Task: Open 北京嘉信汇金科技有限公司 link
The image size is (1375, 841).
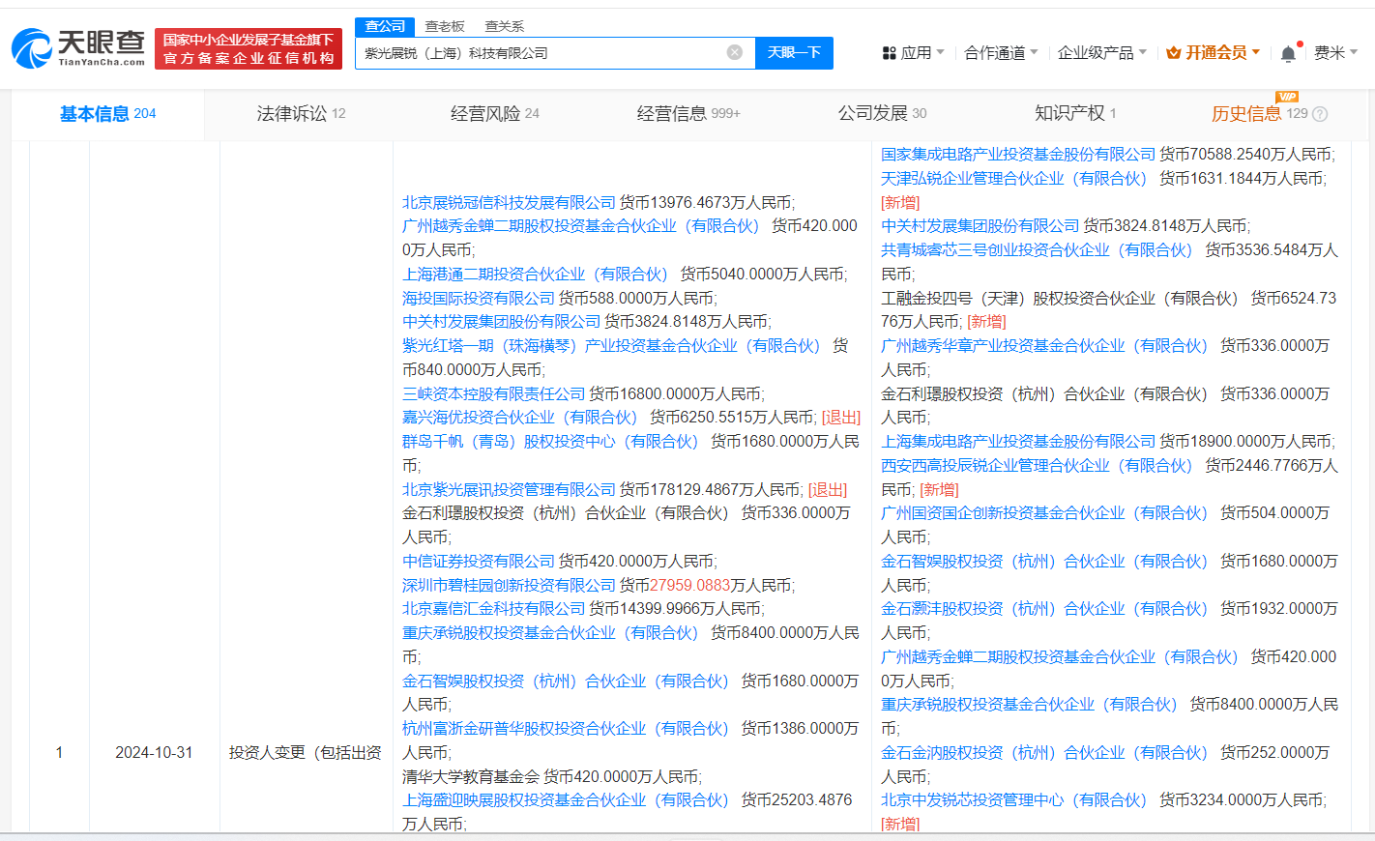Action: coord(493,609)
